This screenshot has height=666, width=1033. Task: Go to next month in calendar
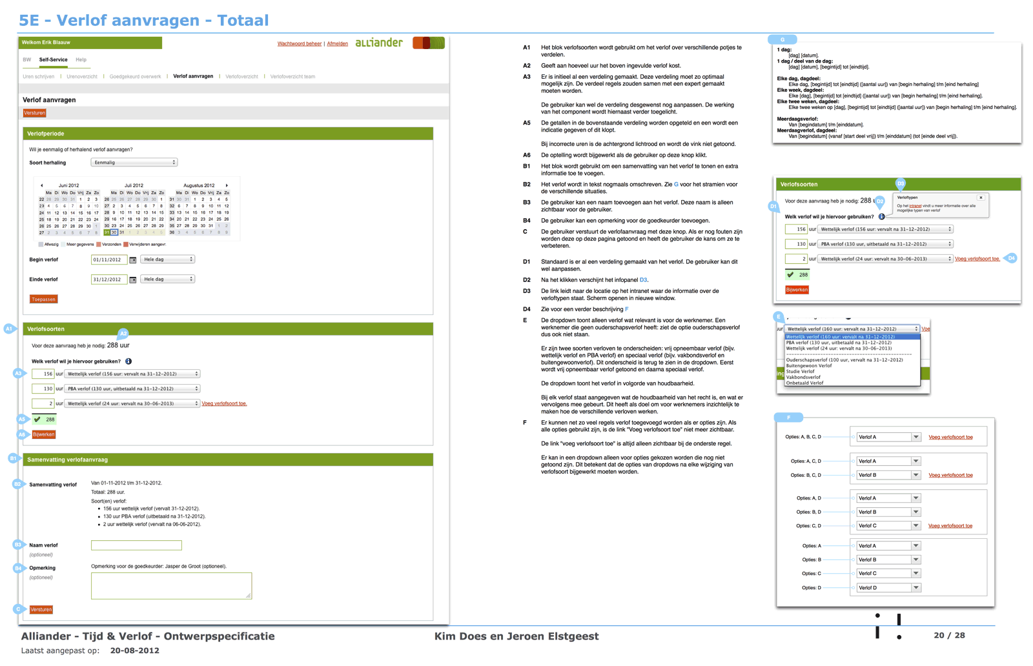[x=227, y=185]
